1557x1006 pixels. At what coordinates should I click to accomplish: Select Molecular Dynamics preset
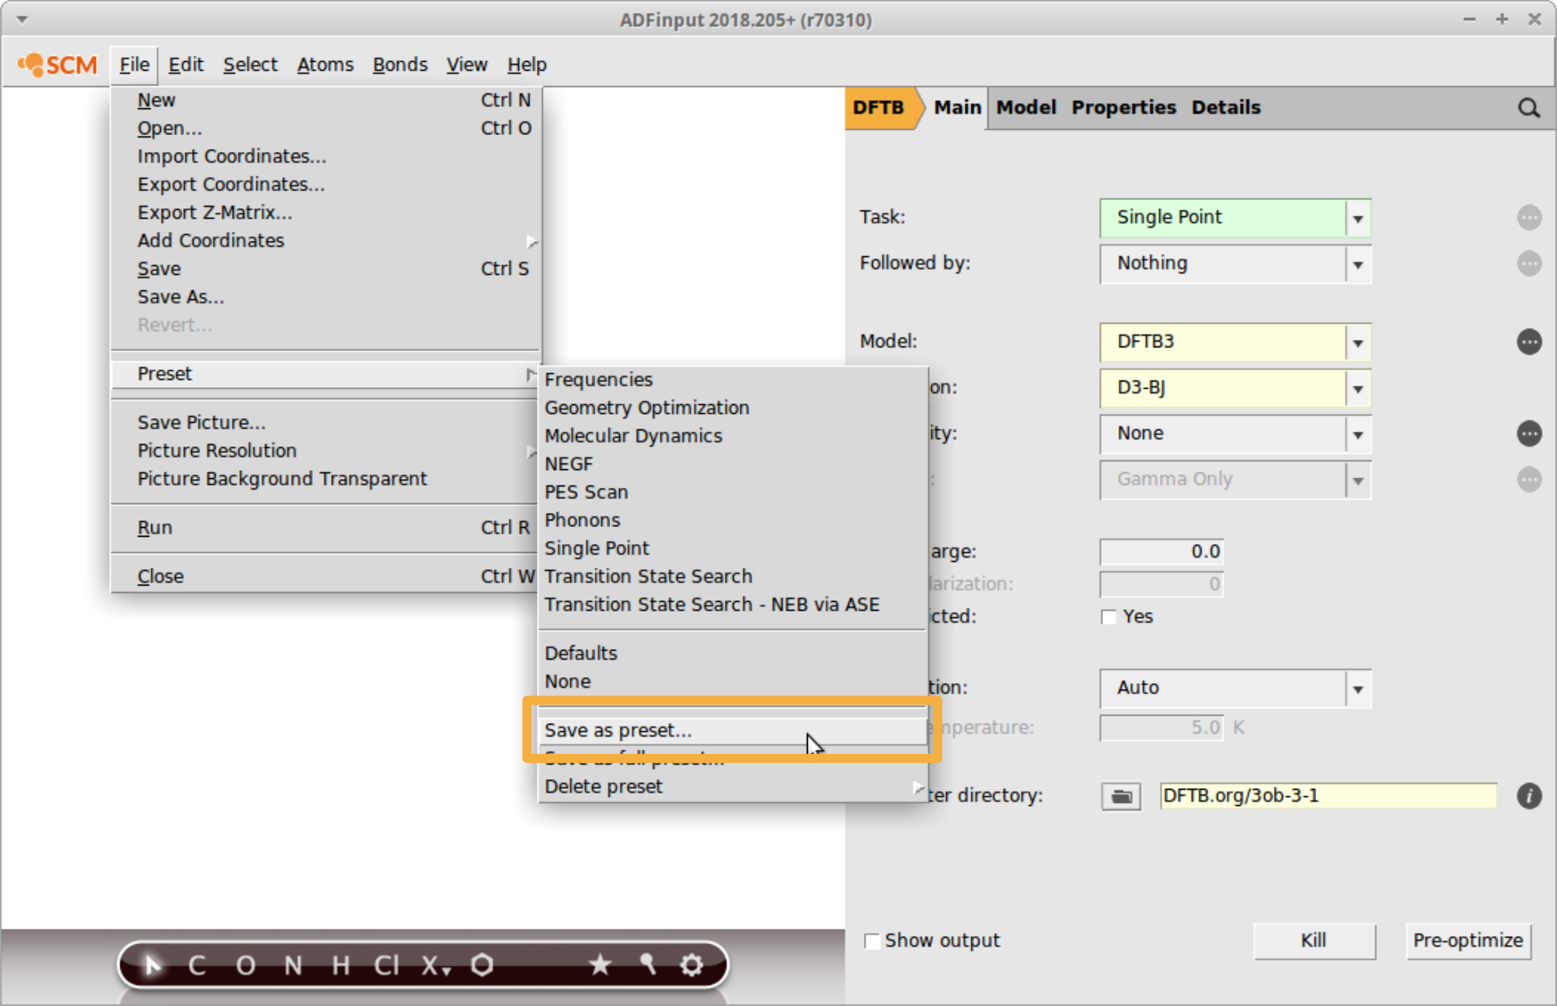pyautogui.click(x=732, y=436)
